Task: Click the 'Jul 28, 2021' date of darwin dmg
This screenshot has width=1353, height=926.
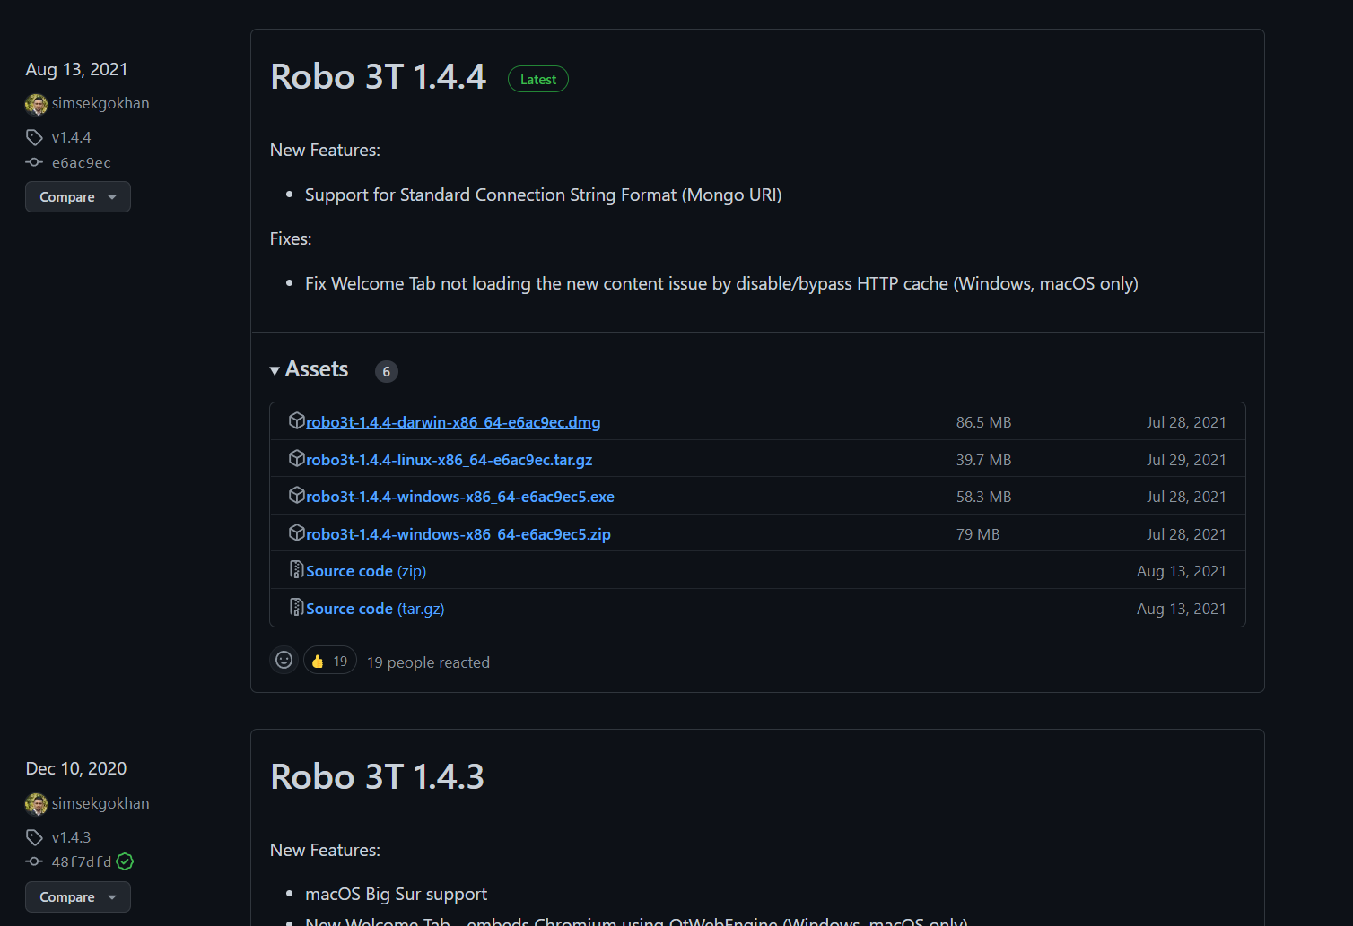Action: click(x=1186, y=422)
